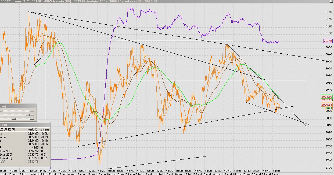This screenshot has height=175, width=334.
Task: Click the bottom slider's thumb handle
Action: pos(13,118)
